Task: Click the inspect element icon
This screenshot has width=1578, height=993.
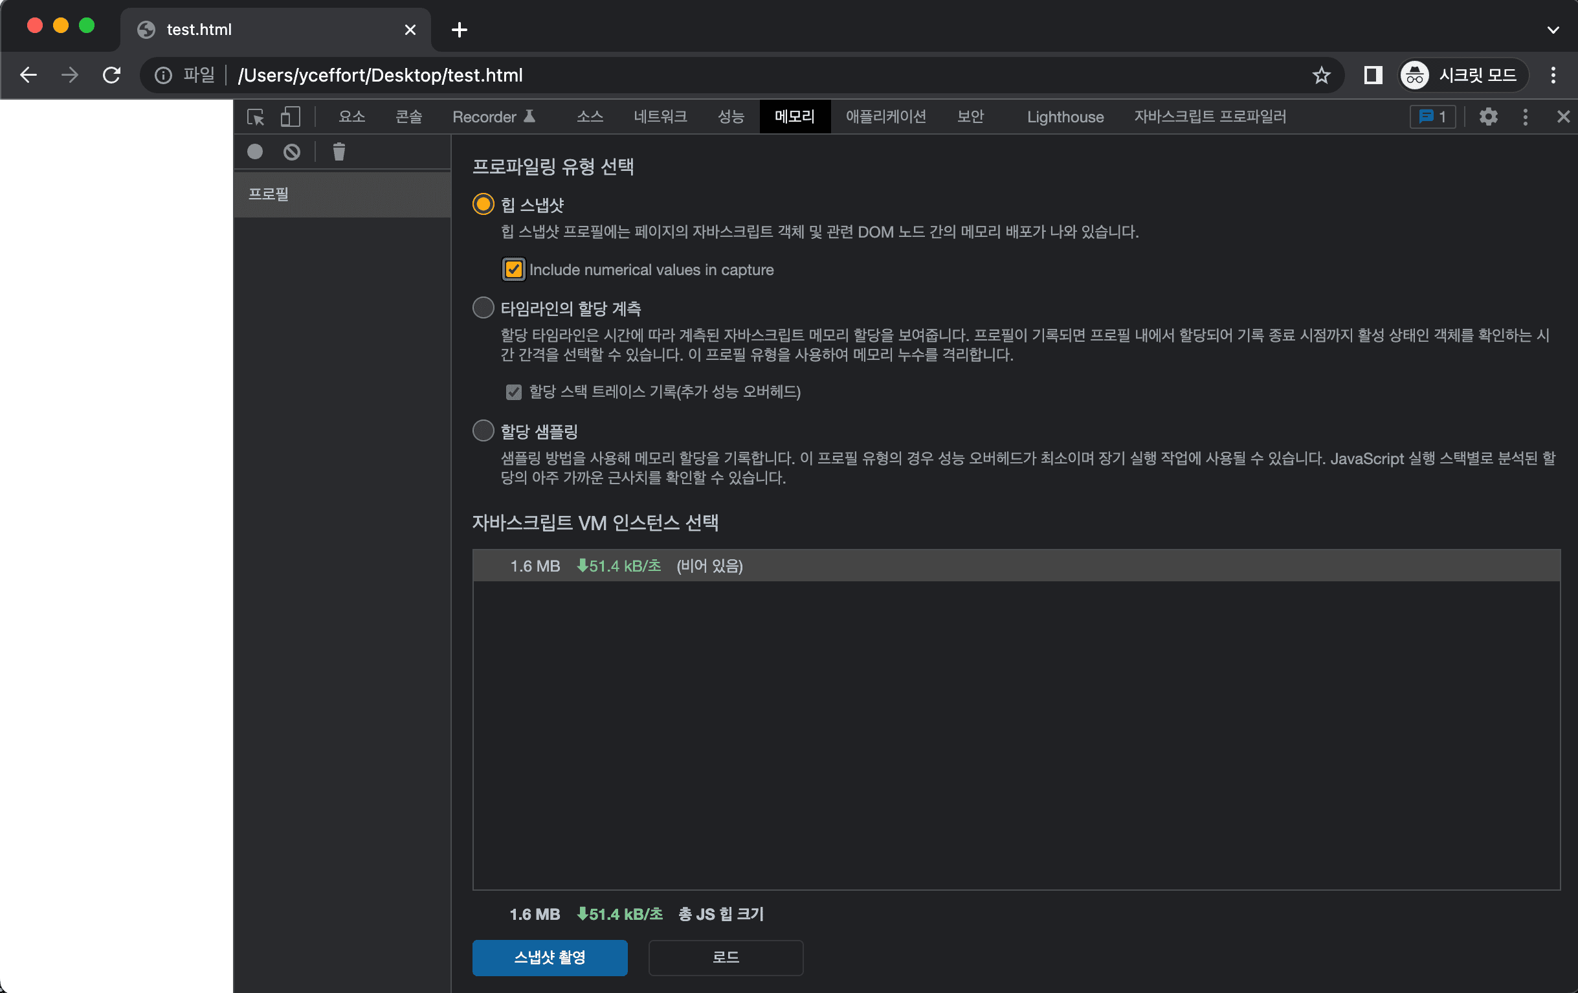Action: click(258, 115)
